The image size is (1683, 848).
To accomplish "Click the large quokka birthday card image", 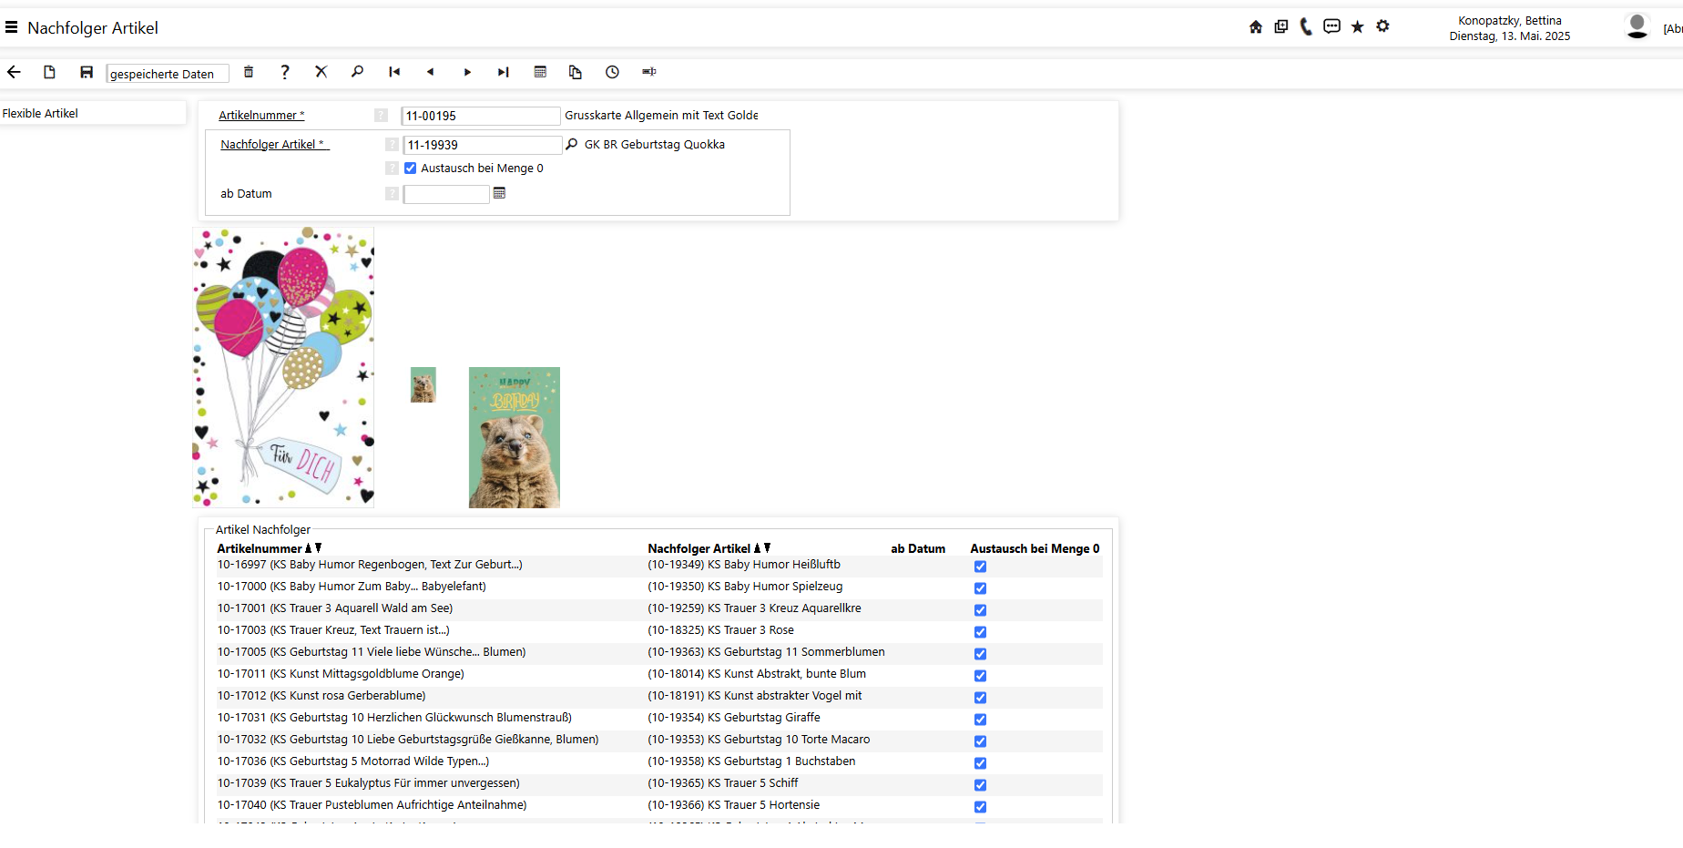I will tap(514, 437).
